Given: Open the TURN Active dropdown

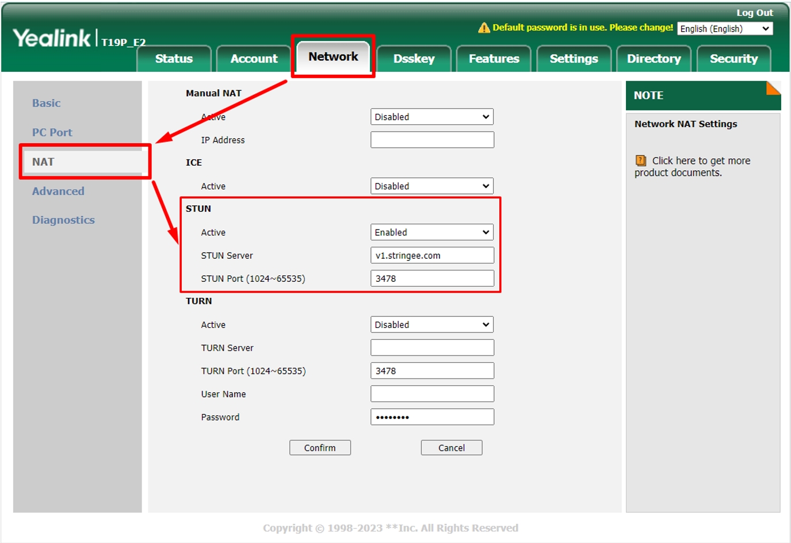Looking at the screenshot, I should [x=432, y=325].
